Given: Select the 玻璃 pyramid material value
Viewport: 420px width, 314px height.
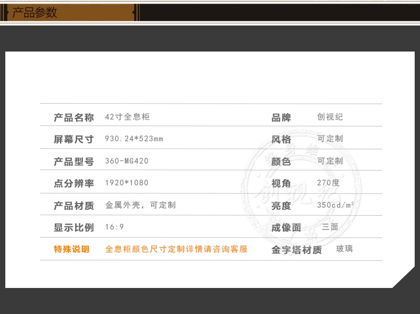Looking at the screenshot, I should (344, 249).
